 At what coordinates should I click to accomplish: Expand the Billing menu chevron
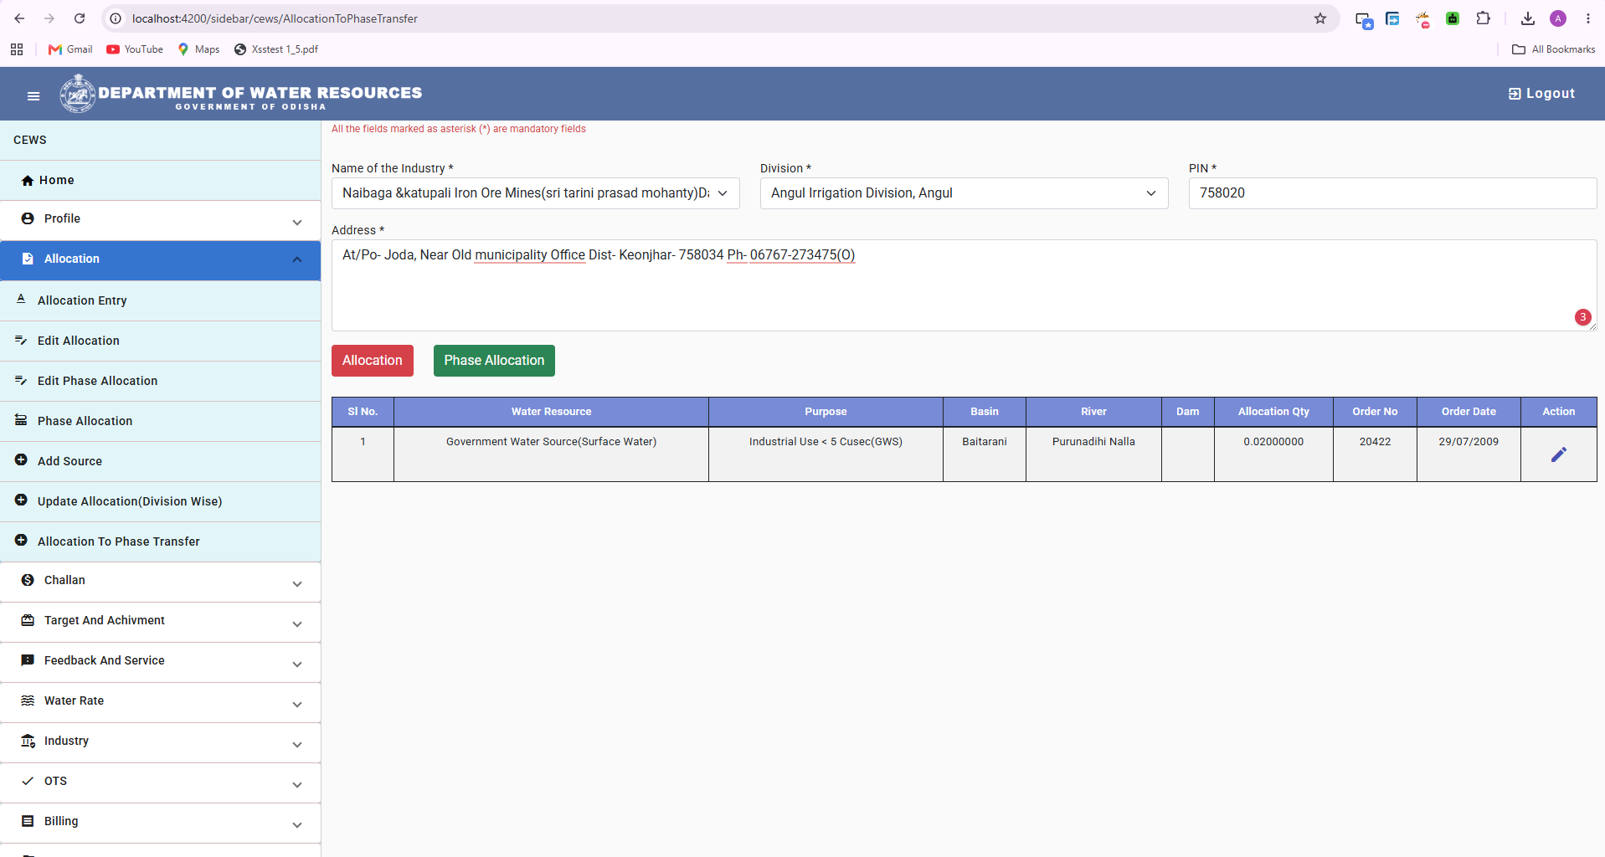point(297,824)
